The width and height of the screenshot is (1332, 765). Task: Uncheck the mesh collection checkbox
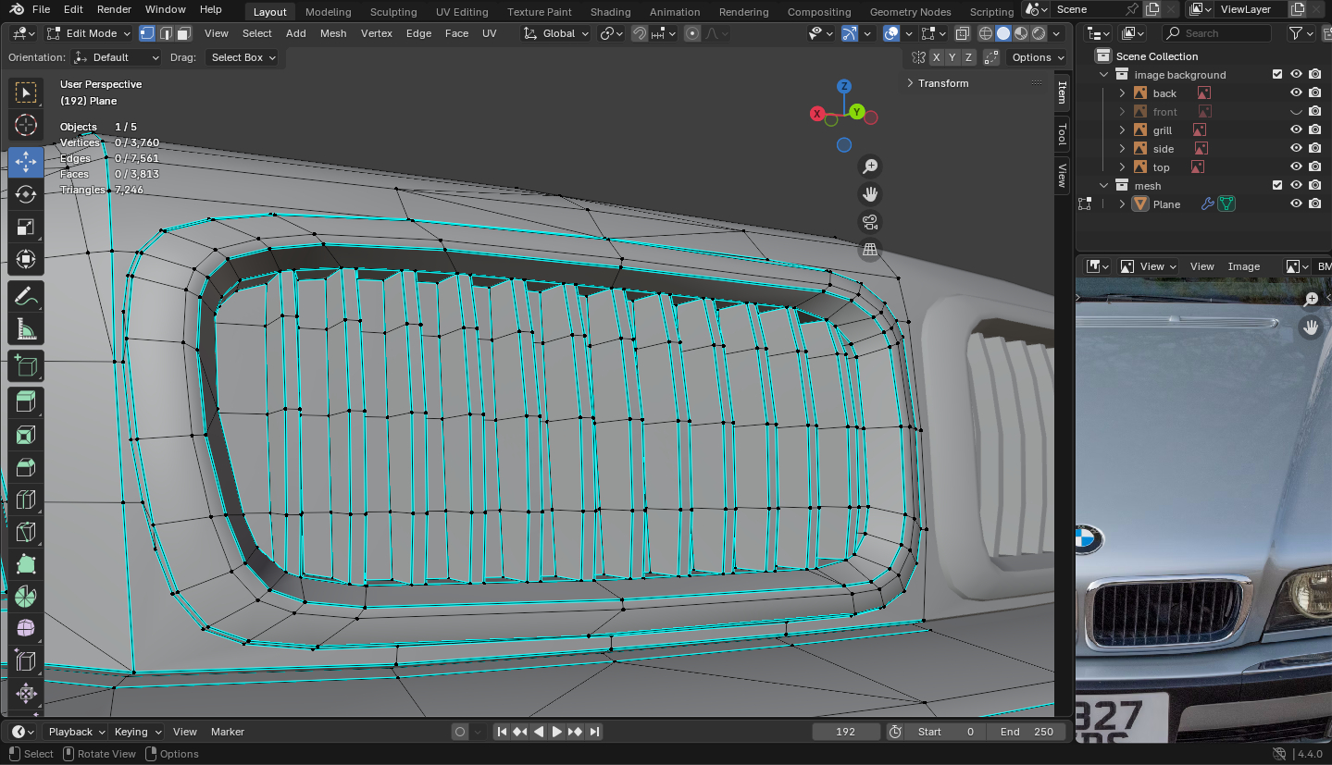tap(1277, 186)
